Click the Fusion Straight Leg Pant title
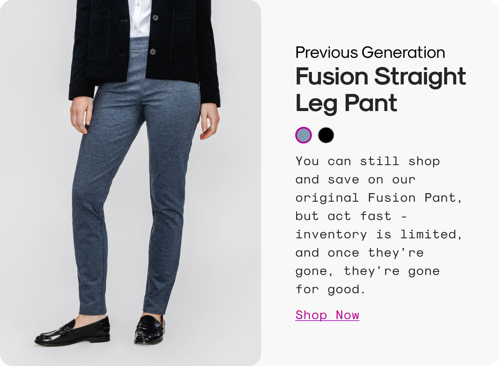Screen dimensions: 499x366 coord(380,90)
